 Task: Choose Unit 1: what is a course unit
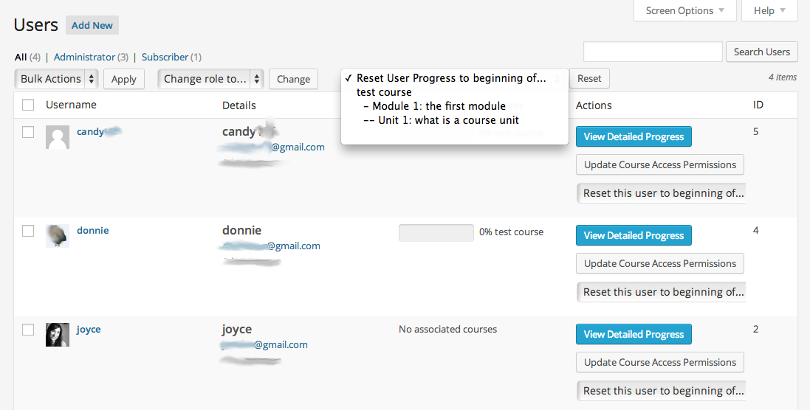[448, 120]
